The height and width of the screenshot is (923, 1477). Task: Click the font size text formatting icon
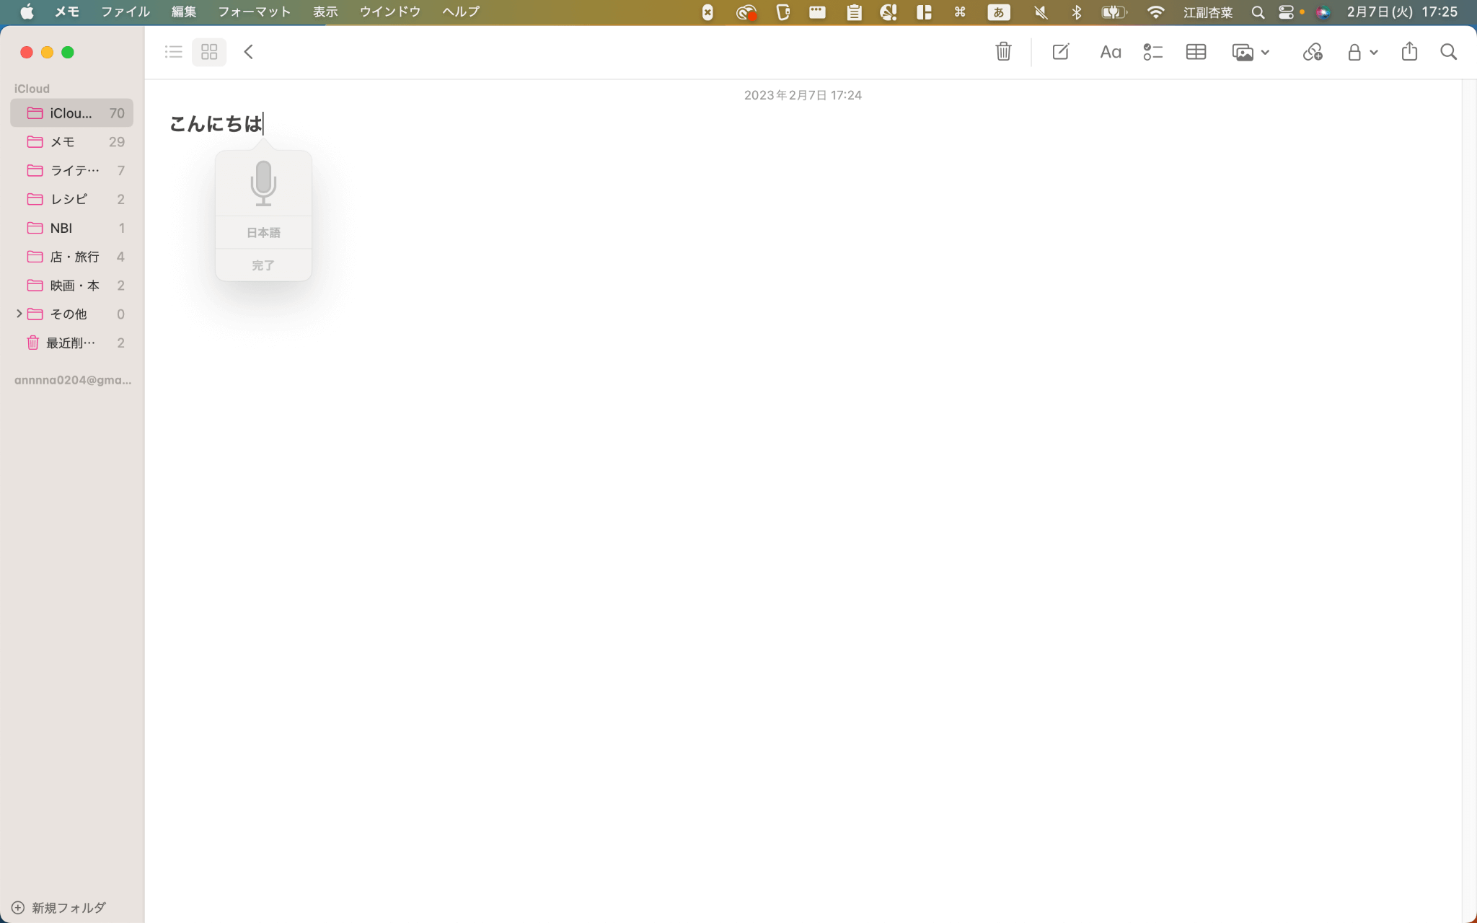click(1110, 52)
